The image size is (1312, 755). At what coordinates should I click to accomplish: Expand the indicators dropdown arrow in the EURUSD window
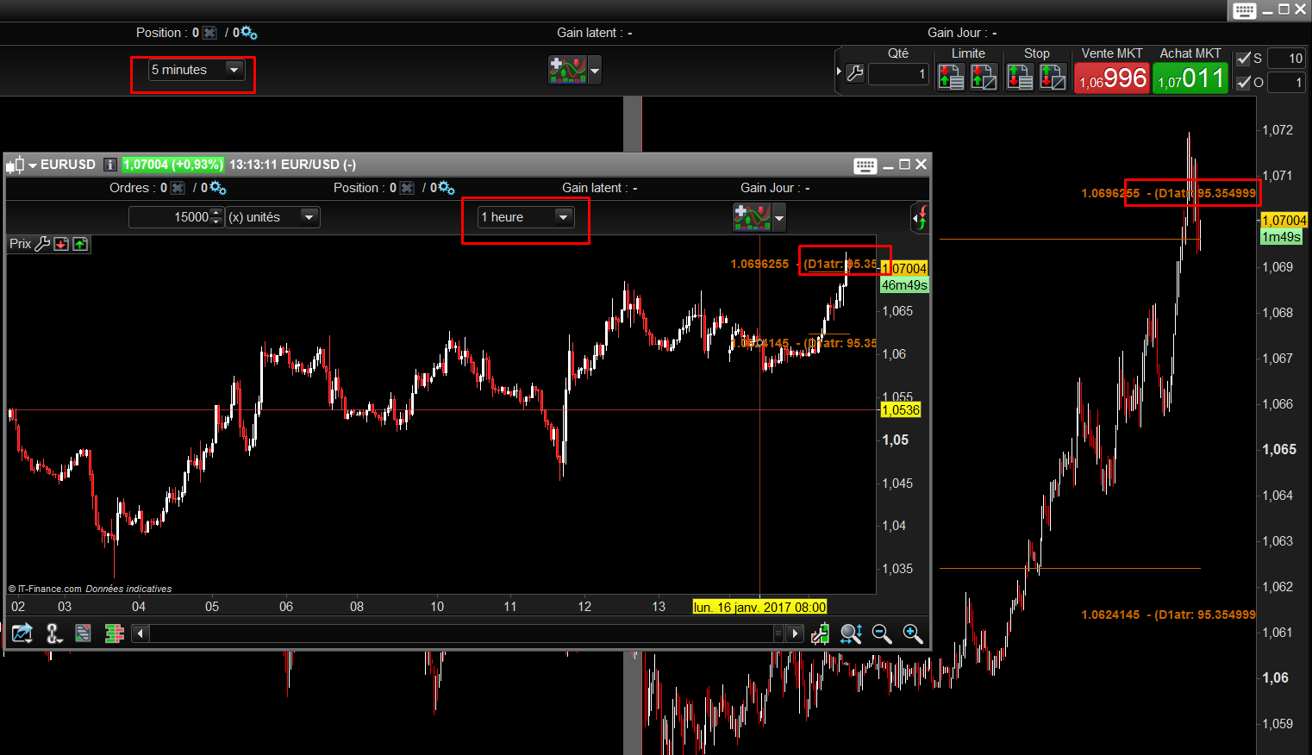click(779, 217)
